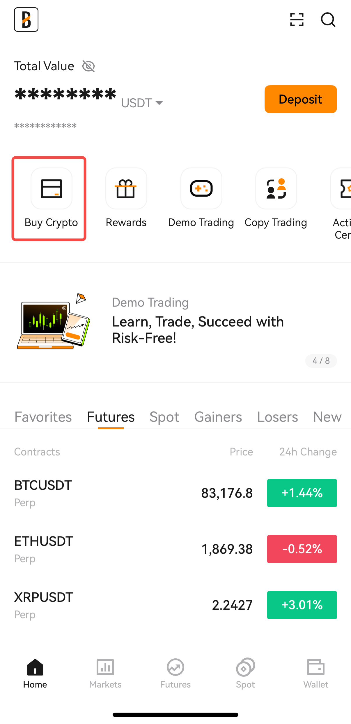
Task: Expand the USDT currency dropdown
Action: pos(142,103)
